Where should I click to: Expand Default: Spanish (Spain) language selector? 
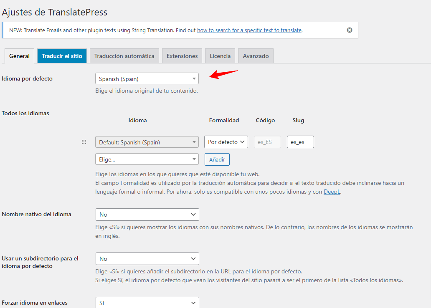[147, 142]
